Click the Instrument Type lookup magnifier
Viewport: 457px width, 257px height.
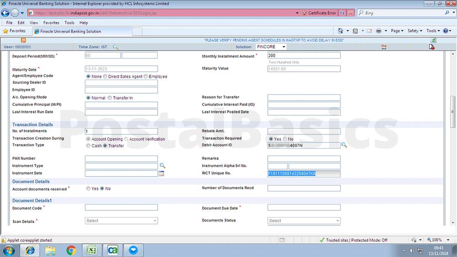[x=162, y=166]
